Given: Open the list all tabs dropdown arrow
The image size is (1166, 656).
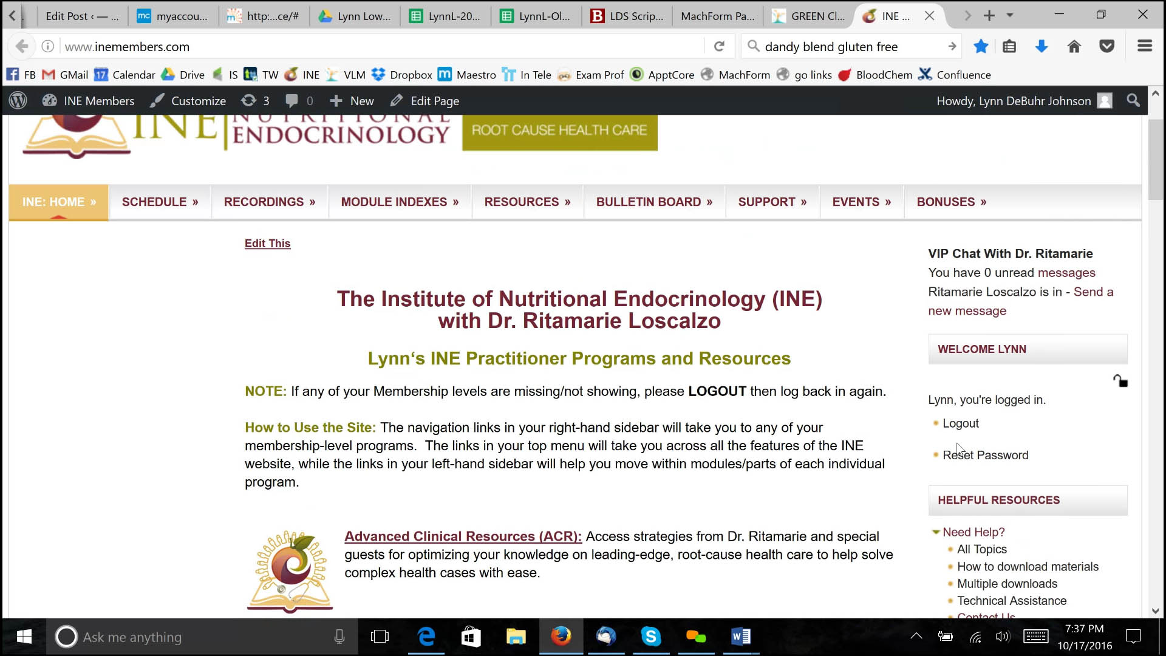Looking at the screenshot, I should 1010,15.
